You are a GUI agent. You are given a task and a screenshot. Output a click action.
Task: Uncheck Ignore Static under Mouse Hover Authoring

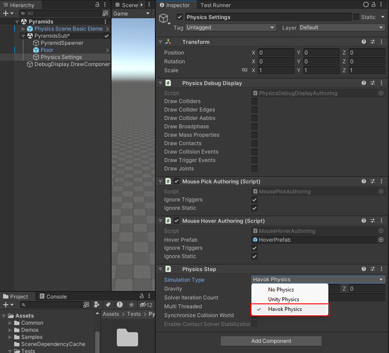(255, 257)
